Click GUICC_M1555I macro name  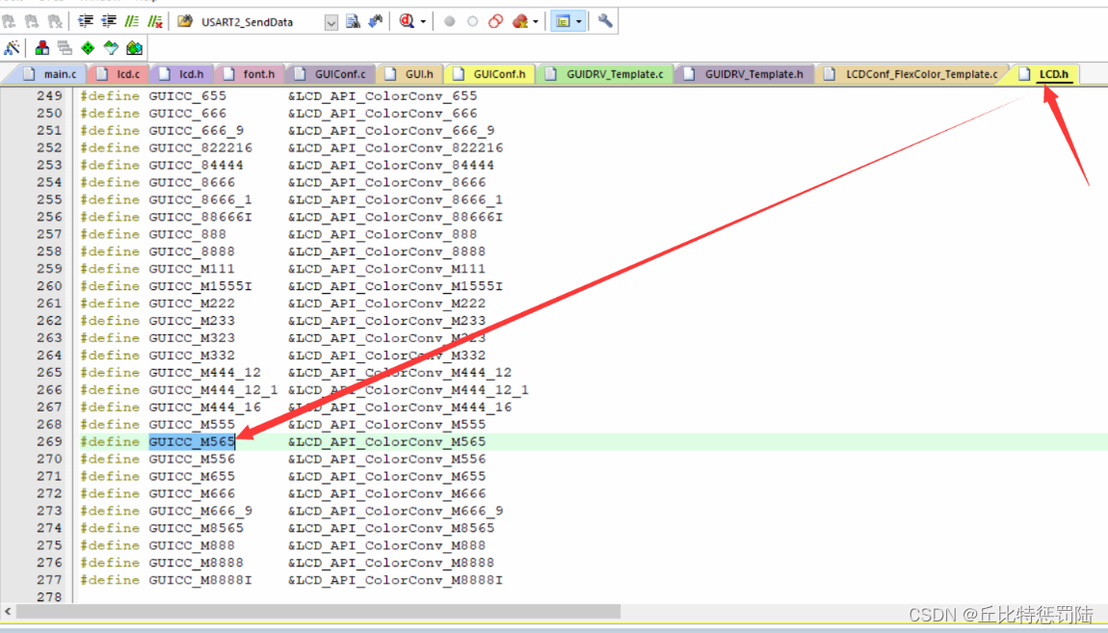(200, 286)
